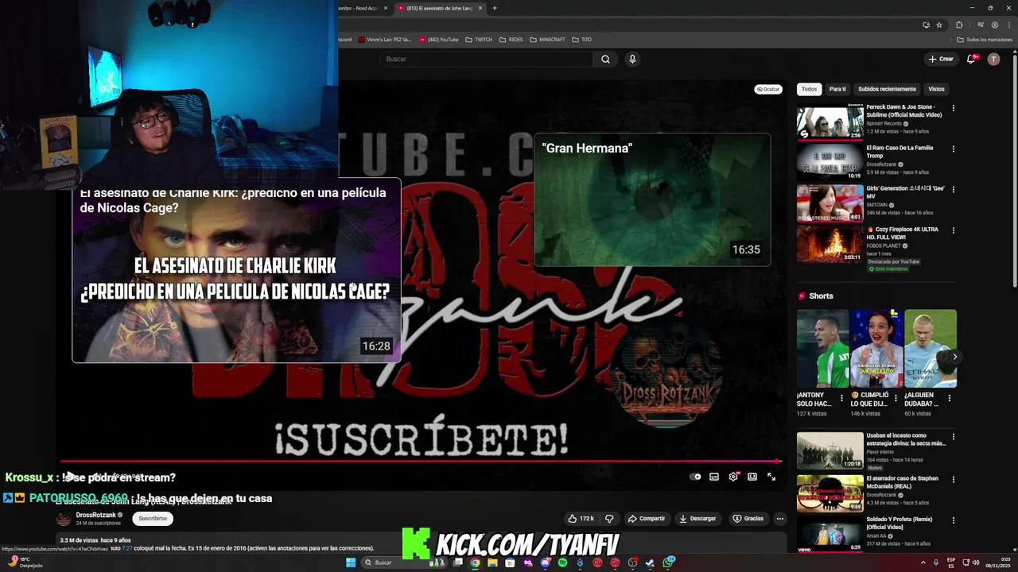Open Windows Start menu
This screenshot has width=1018, height=572.
point(351,562)
